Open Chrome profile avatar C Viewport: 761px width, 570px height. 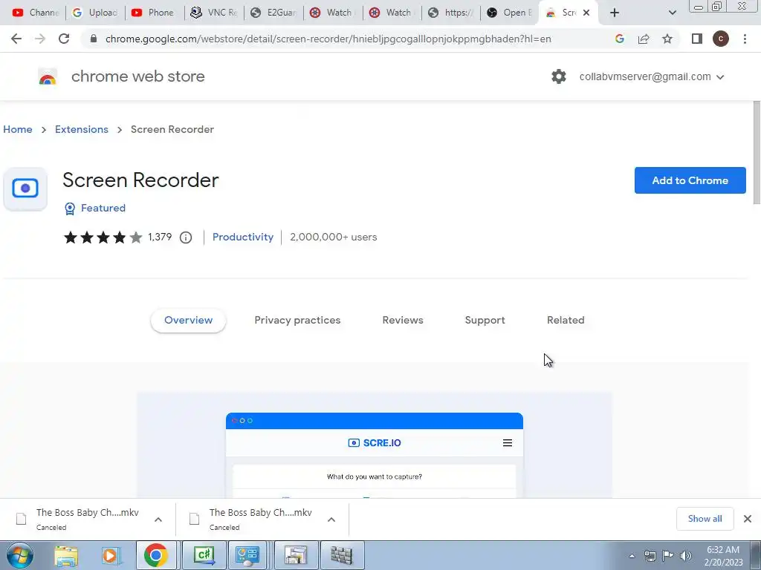pos(721,39)
